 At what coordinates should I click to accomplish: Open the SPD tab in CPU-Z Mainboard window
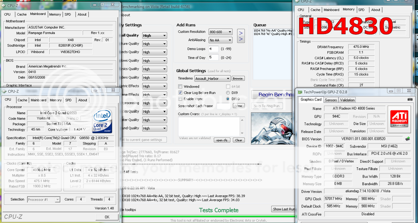[68, 14]
